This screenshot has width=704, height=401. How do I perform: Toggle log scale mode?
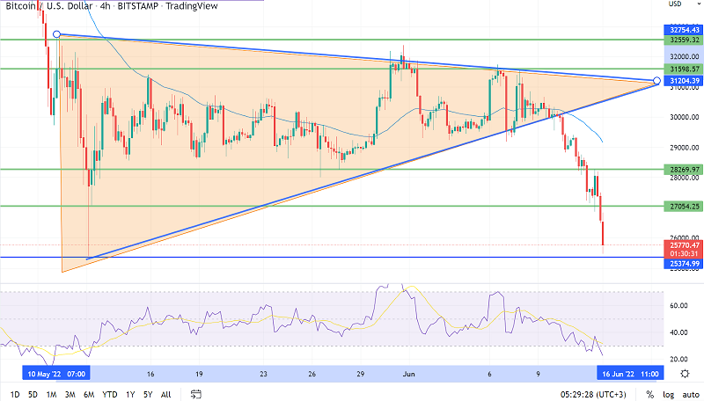coord(669,394)
